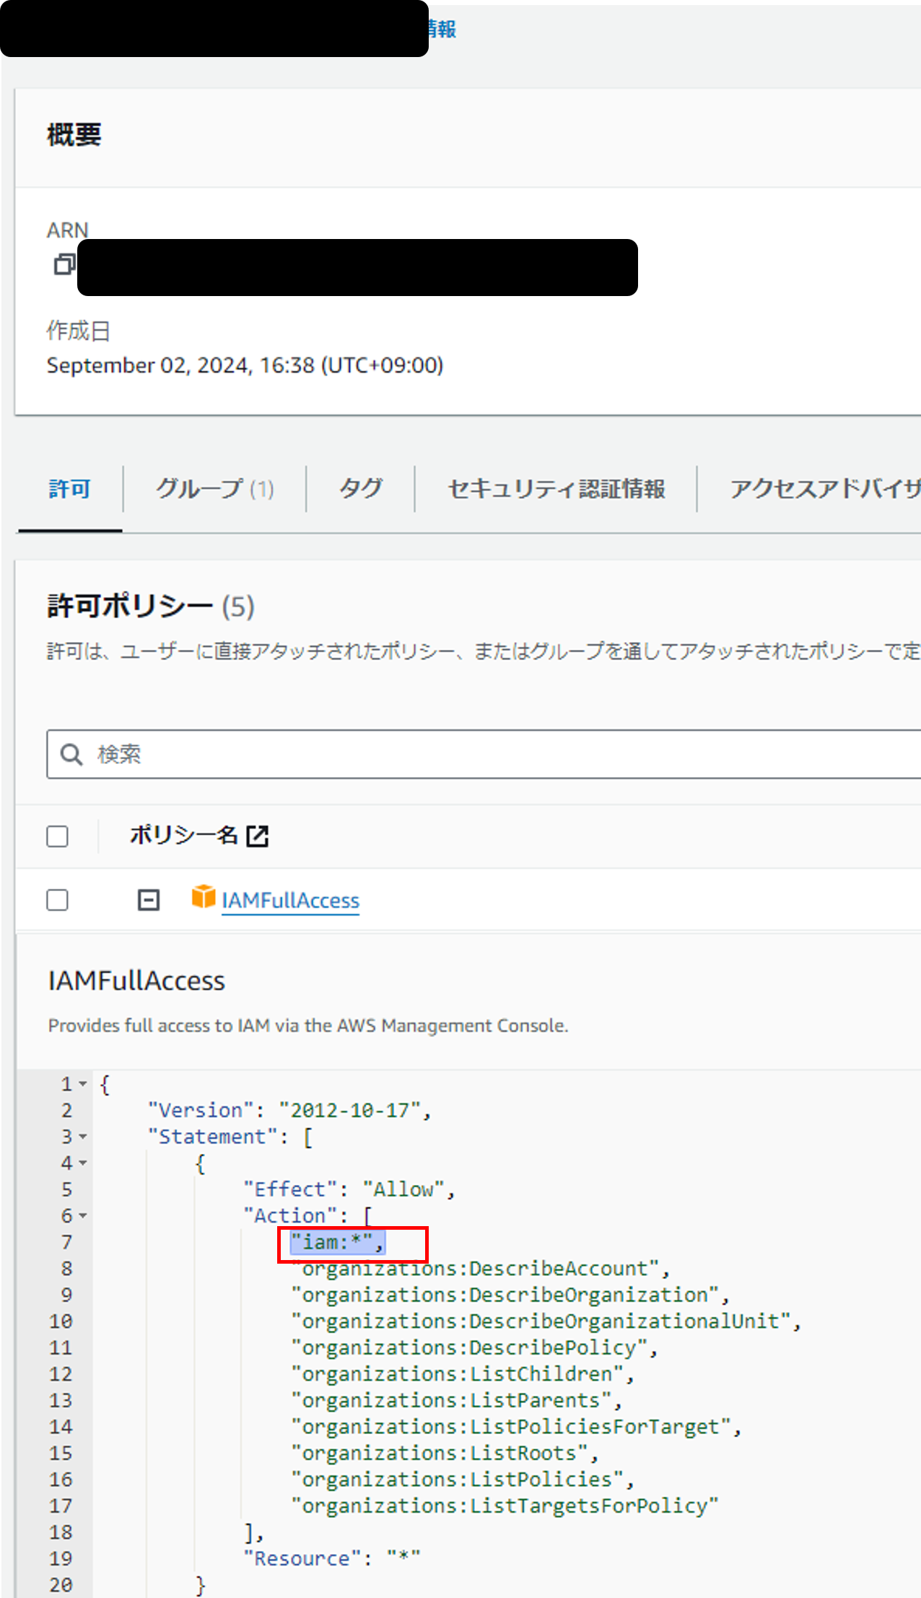Open the セキュリティ認証情報 tab
Image resolution: width=921 pixels, height=1598 pixels.
click(x=556, y=489)
